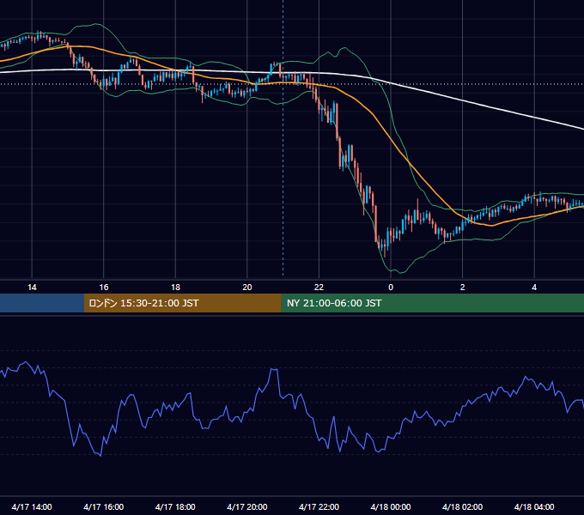584x515 pixels.
Task: Click the 4/17 16:00 indicator time label
Action: [104, 506]
